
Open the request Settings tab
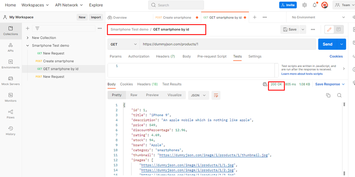255,56
